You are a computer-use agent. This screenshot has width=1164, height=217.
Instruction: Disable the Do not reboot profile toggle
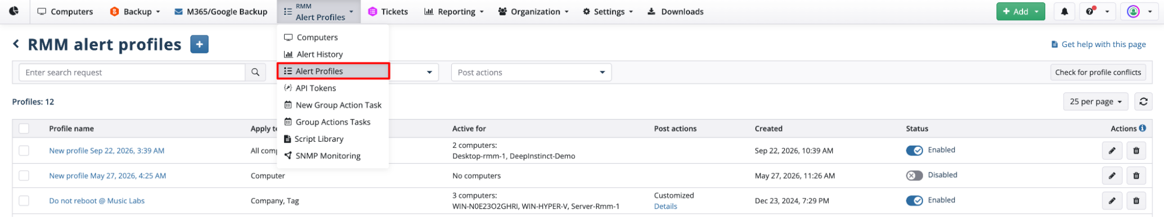click(x=914, y=200)
